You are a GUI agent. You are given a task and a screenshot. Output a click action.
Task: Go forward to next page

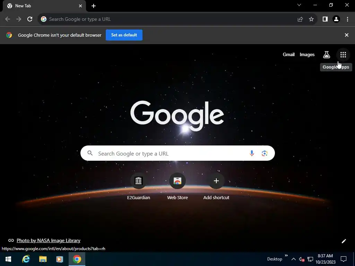(19, 19)
